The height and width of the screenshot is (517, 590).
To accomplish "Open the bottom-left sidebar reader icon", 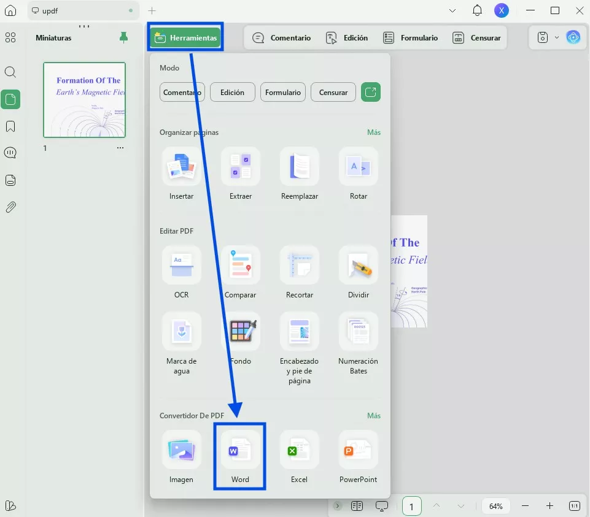I will click(x=10, y=506).
